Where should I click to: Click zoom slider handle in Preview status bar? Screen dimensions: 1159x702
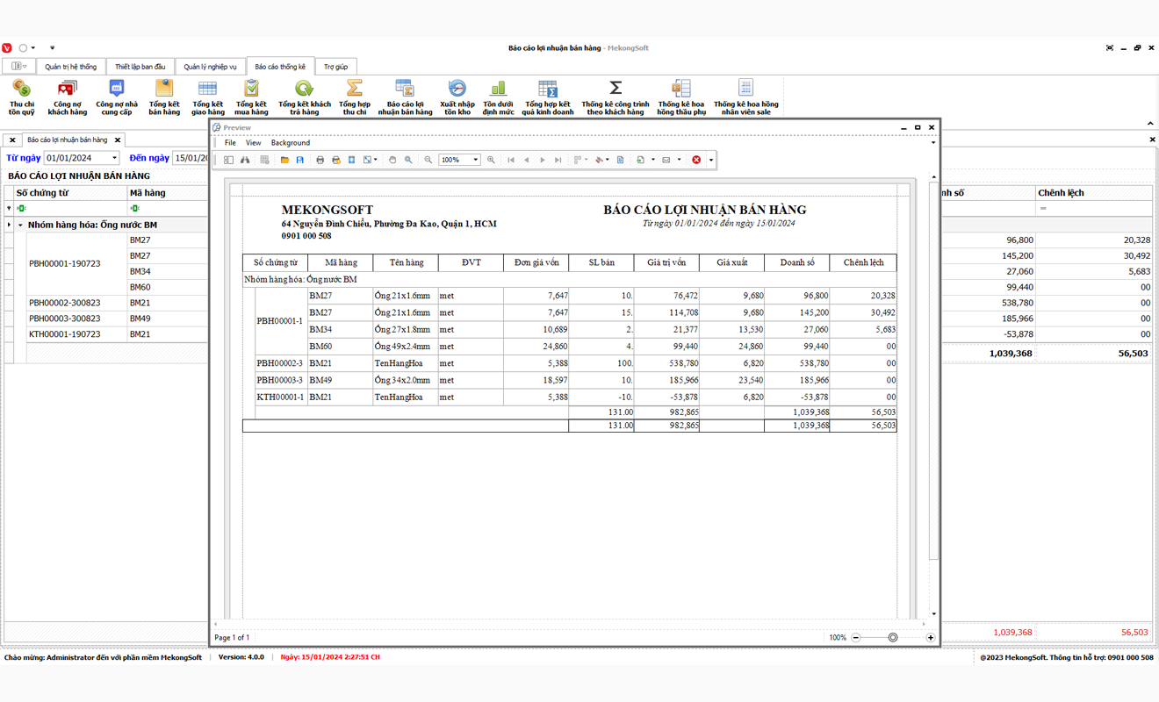893,638
